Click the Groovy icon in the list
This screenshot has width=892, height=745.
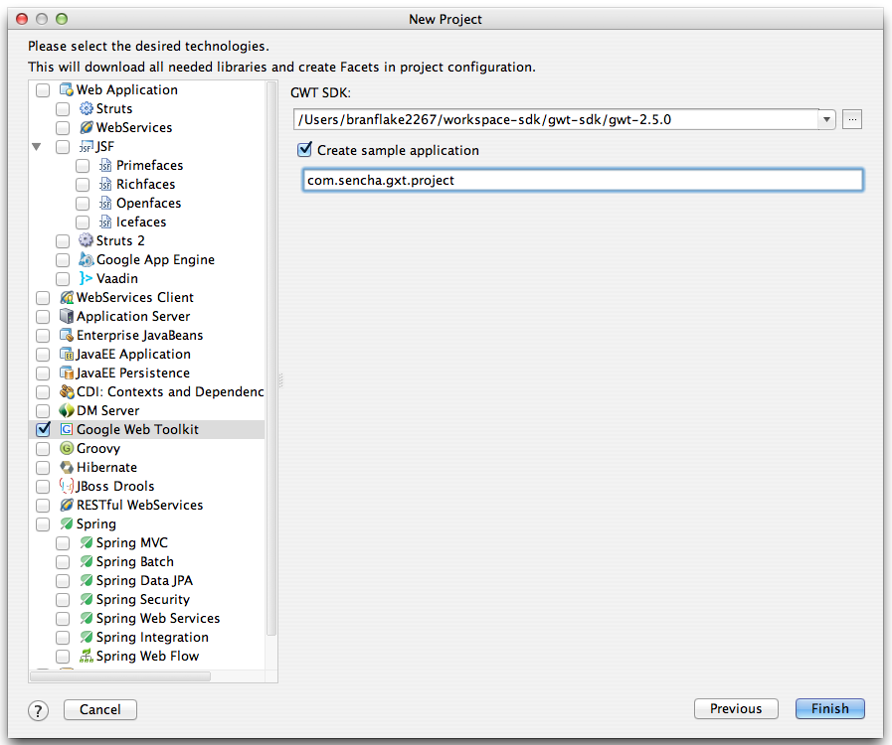click(67, 448)
